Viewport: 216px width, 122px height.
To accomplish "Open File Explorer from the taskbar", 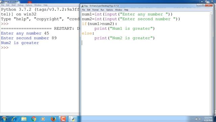I will [x=24, y=119].
